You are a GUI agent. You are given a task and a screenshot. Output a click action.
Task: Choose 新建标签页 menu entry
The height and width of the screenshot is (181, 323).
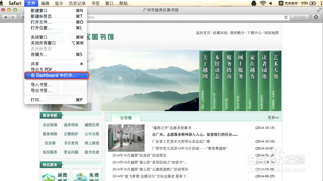[x=56, y=16]
